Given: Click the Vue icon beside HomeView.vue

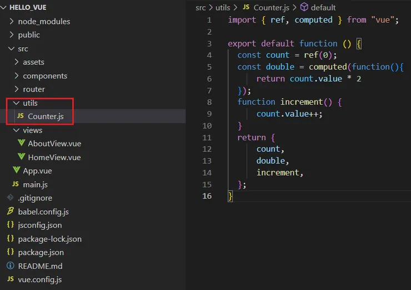Looking at the screenshot, I should click(x=21, y=157).
